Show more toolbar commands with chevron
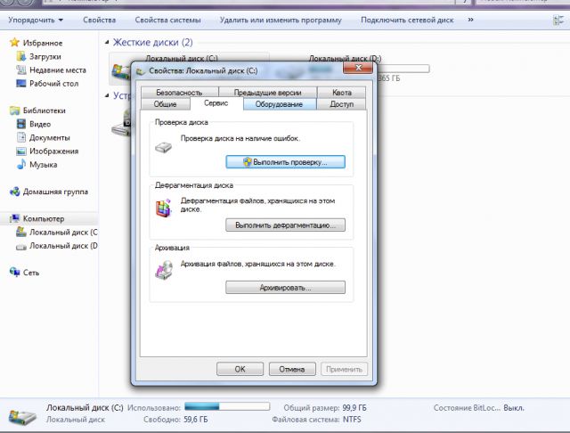Screen dimensions: 570x433 pos(470,20)
